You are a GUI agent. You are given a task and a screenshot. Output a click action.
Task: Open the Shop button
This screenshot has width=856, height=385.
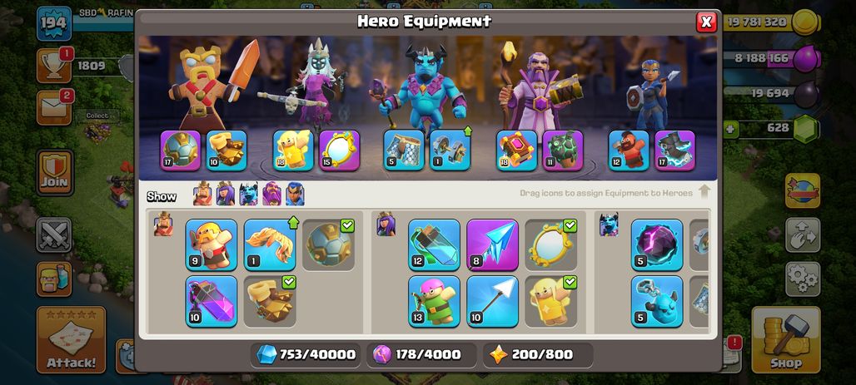tap(785, 340)
